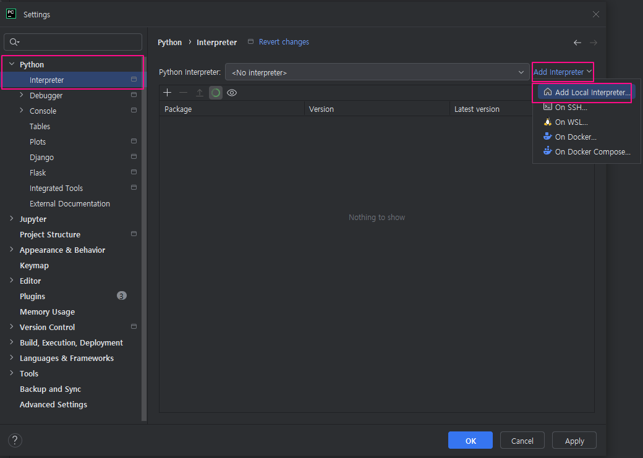Choose On SSH… menu entry

click(586, 107)
